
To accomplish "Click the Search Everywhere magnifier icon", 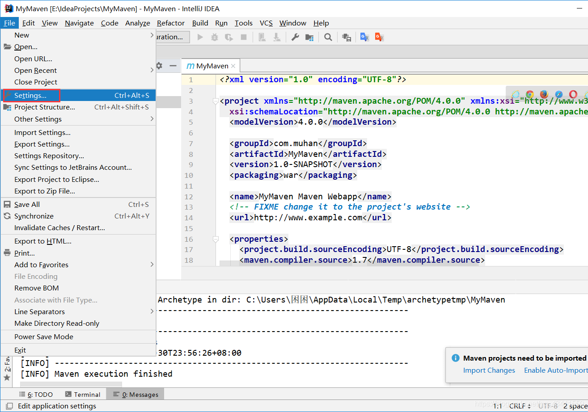I will coord(328,37).
